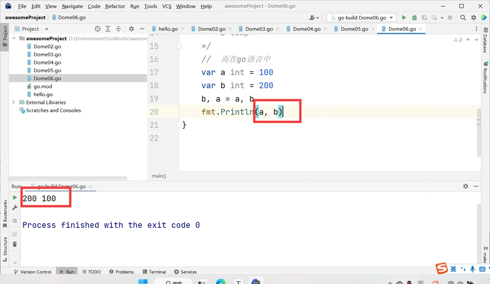Close the go build Dome06.go run tab
The width and height of the screenshot is (490, 284).
(x=91, y=187)
